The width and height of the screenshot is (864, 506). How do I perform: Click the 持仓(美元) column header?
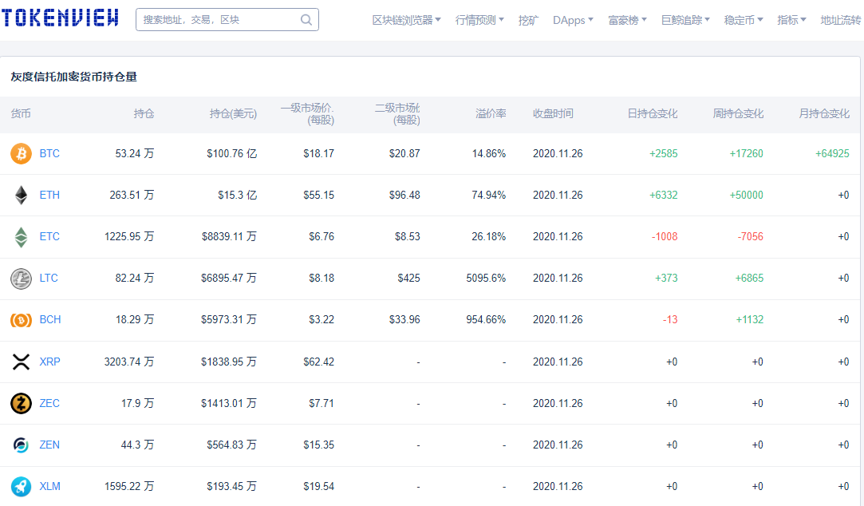[x=233, y=113]
